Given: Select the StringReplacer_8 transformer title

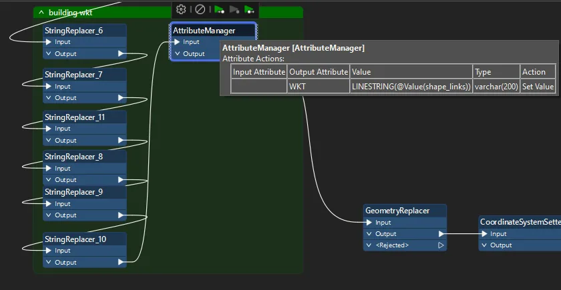Looking at the screenshot, I should [73, 157].
